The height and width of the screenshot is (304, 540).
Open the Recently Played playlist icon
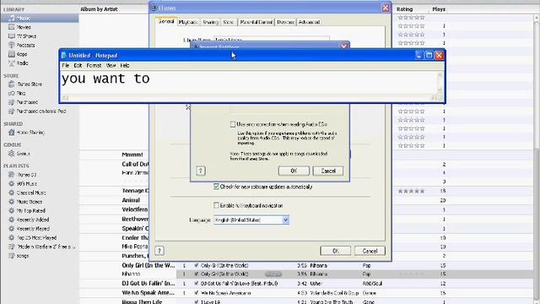pyautogui.click(x=12, y=229)
